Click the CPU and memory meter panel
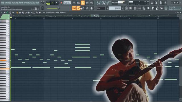The width and height of the screenshot is (182, 102). pyautogui.click(x=139, y=3)
